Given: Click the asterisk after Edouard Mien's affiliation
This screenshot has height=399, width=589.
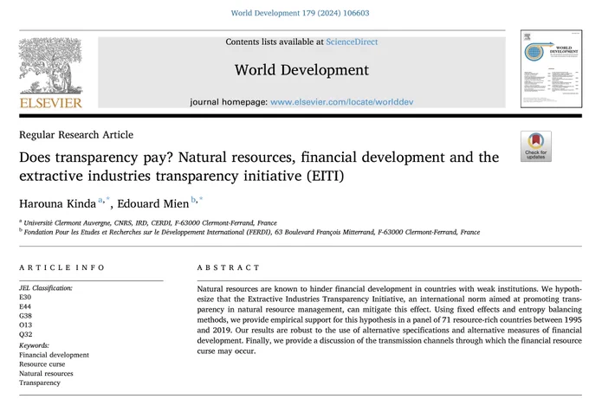Looking at the screenshot, I should tap(201, 199).
